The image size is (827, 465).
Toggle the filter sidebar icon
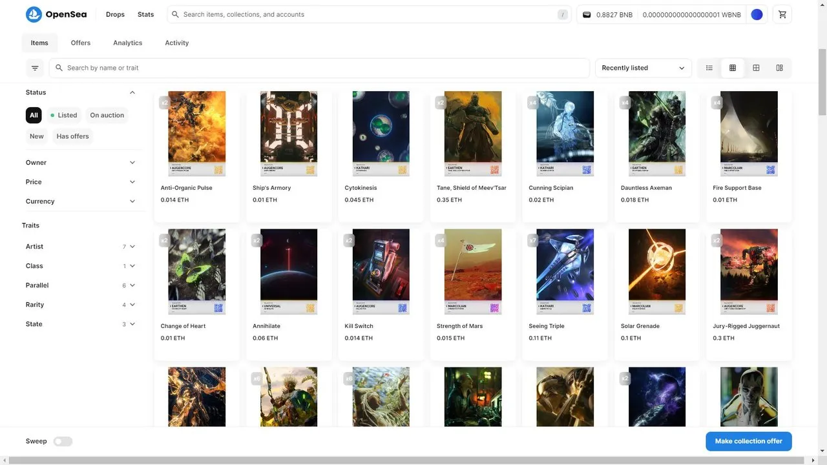coord(35,68)
